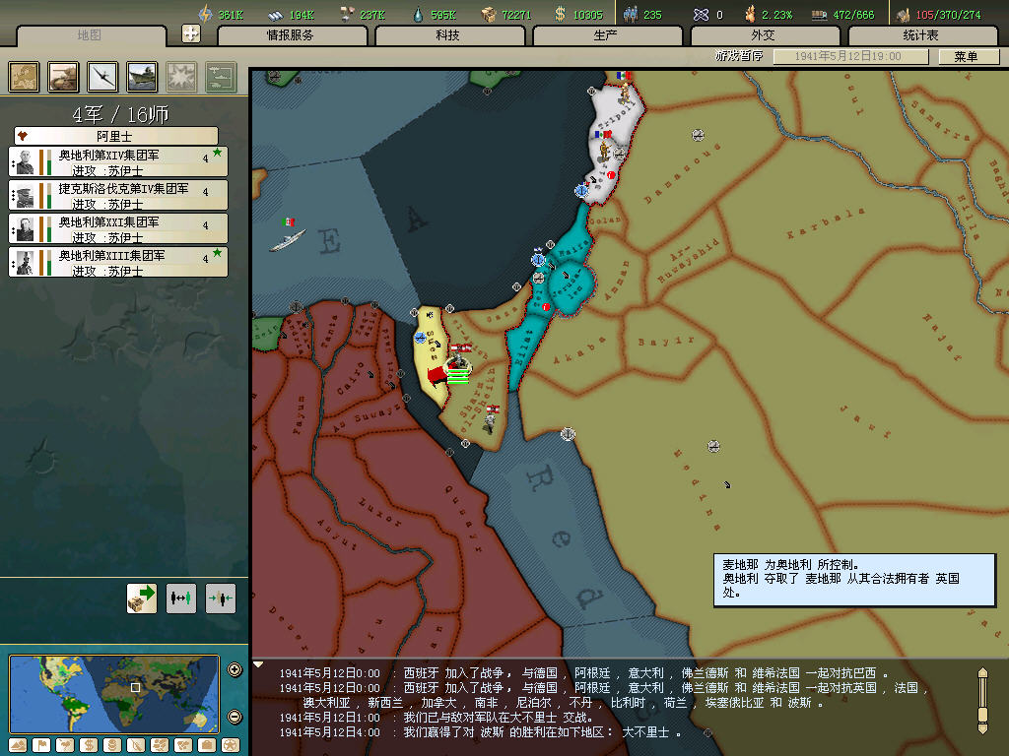Switch to diplomatic map mode briefcase icon
This screenshot has height=756, width=1009.
click(x=207, y=745)
